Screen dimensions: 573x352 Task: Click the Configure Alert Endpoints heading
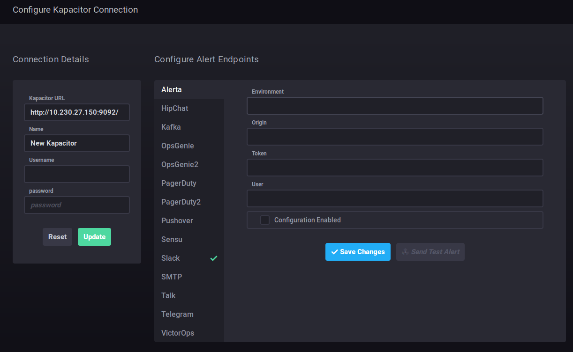(206, 59)
